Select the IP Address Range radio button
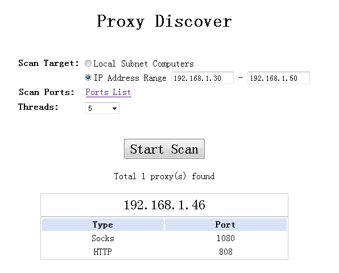Viewport: 339px width, 273px height. point(88,77)
